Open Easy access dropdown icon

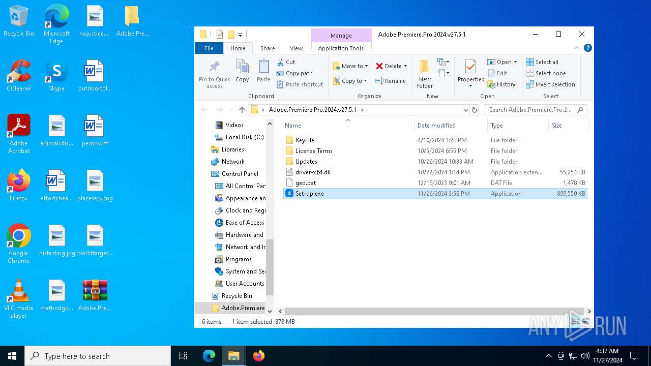(x=443, y=73)
